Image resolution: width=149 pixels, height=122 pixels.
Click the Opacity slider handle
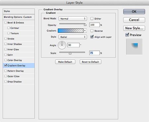point(85,25)
